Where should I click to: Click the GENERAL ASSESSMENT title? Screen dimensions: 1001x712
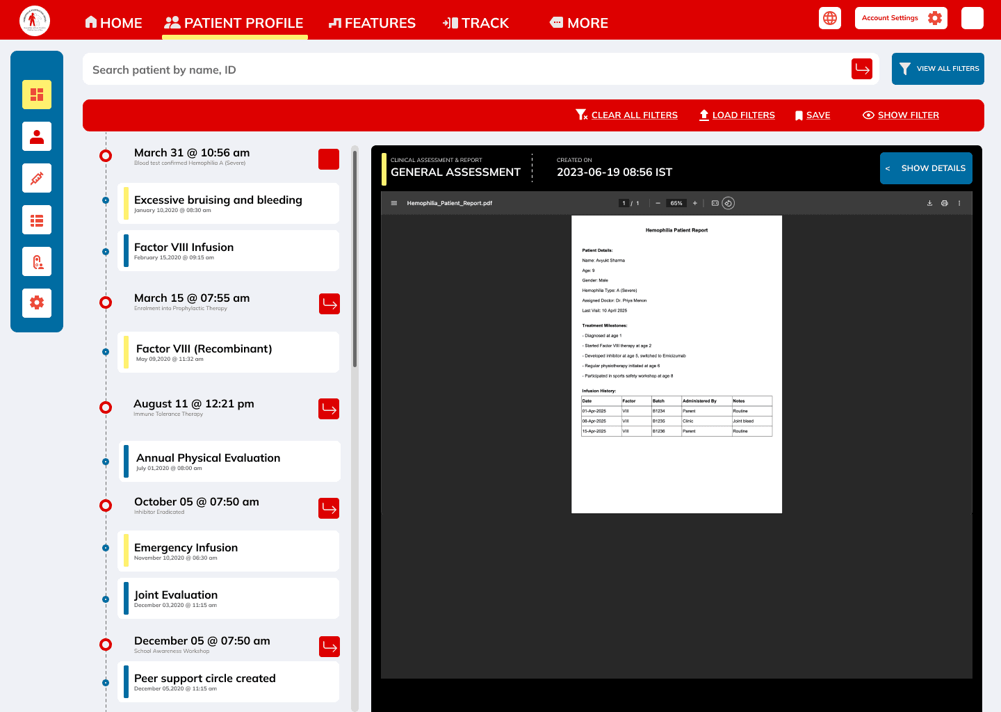coord(455,172)
